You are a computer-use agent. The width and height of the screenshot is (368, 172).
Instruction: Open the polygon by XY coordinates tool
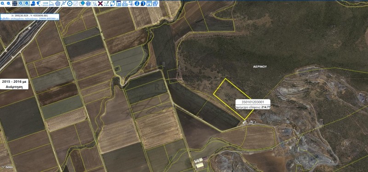click(88, 4)
